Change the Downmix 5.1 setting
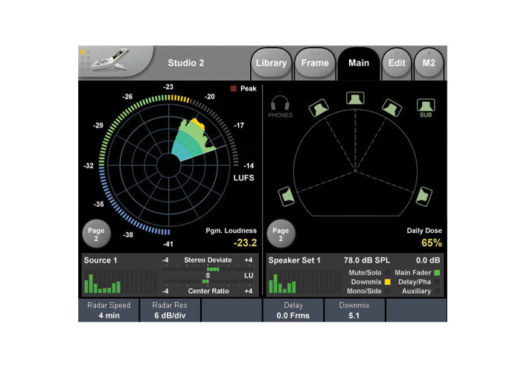This screenshot has height=372, width=521. 354,310
